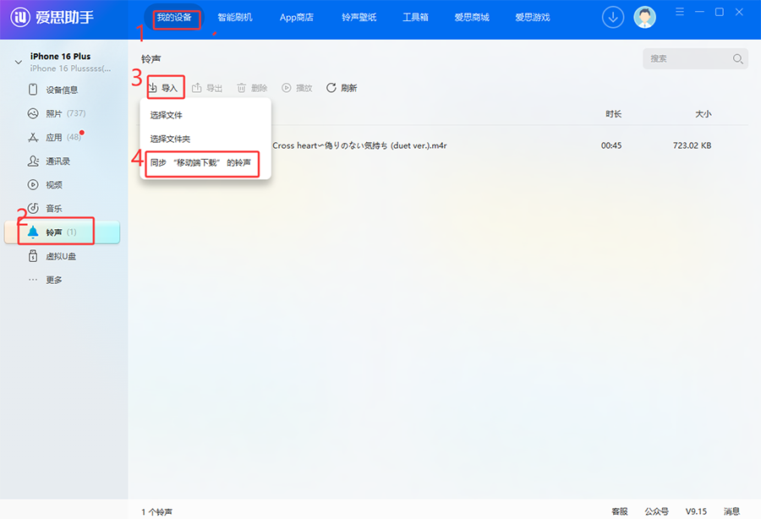Open the 工具箱 tab
The image size is (761, 519).
415,18
